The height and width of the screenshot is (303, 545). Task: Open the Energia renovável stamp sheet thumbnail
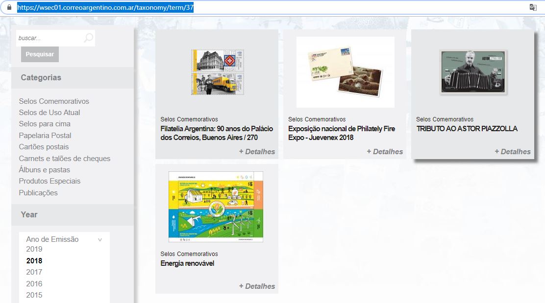click(x=216, y=207)
